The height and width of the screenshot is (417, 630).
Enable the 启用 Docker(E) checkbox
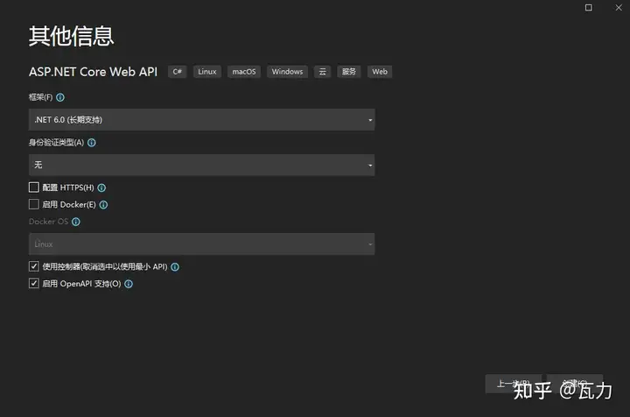coord(34,204)
